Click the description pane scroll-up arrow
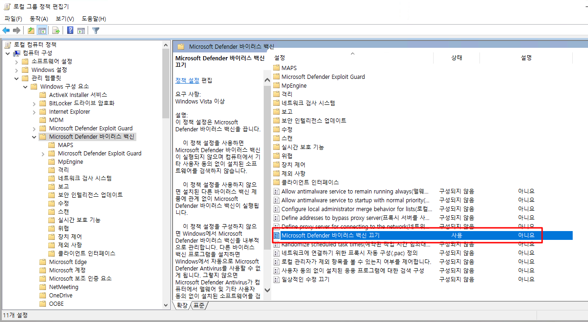This screenshot has width=588, height=322. (x=267, y=80)
